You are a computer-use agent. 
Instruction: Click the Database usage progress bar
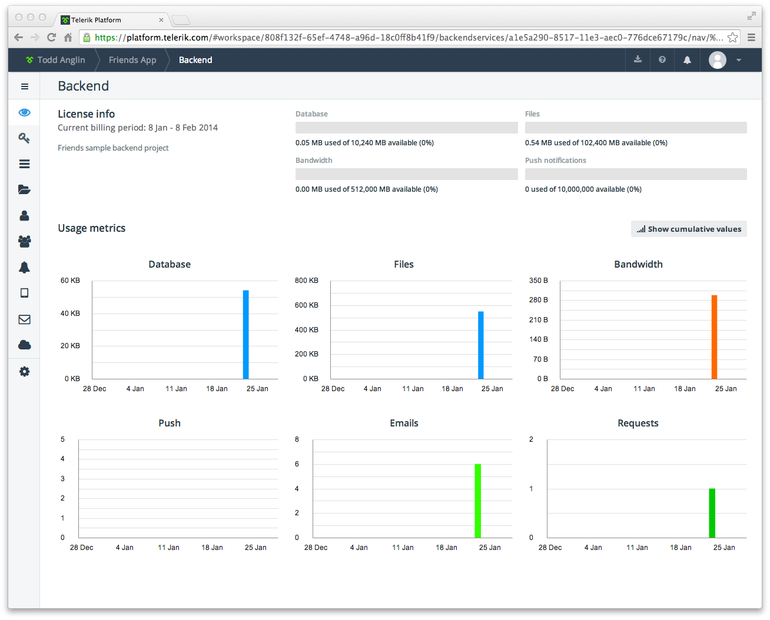tap(406, 128)
